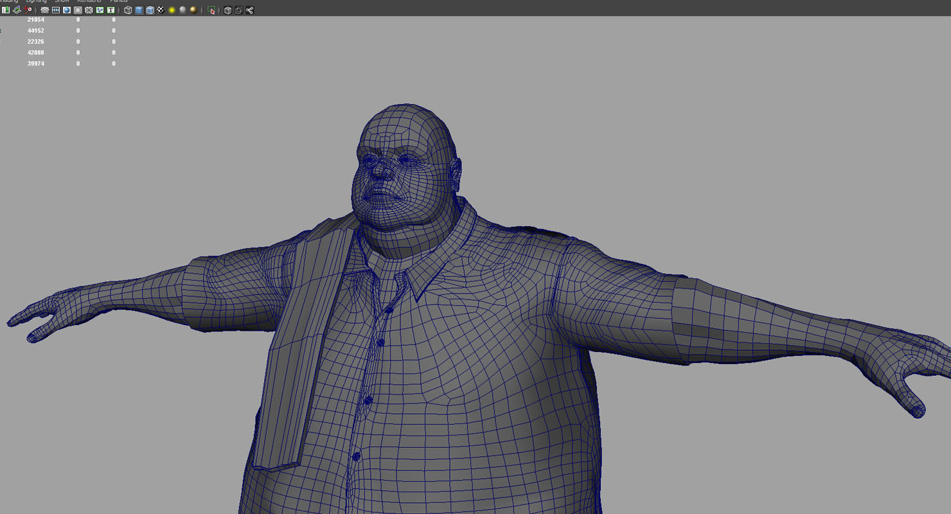Toggle Wireframe on Shaded cube icon

150,10
